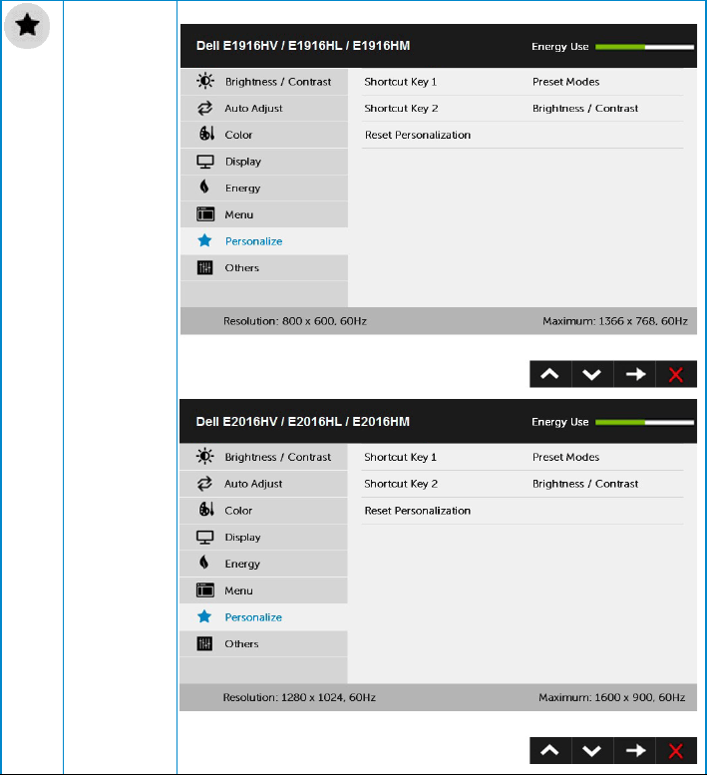Select Brightness / Contrast label in the E1916HV sidebar
This screenshot has height=775, width=707.
click(x=278, y=82)
